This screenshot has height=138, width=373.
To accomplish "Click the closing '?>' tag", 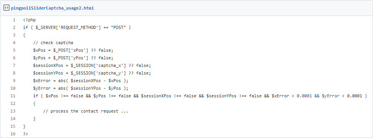I will [x=26, y=134].
